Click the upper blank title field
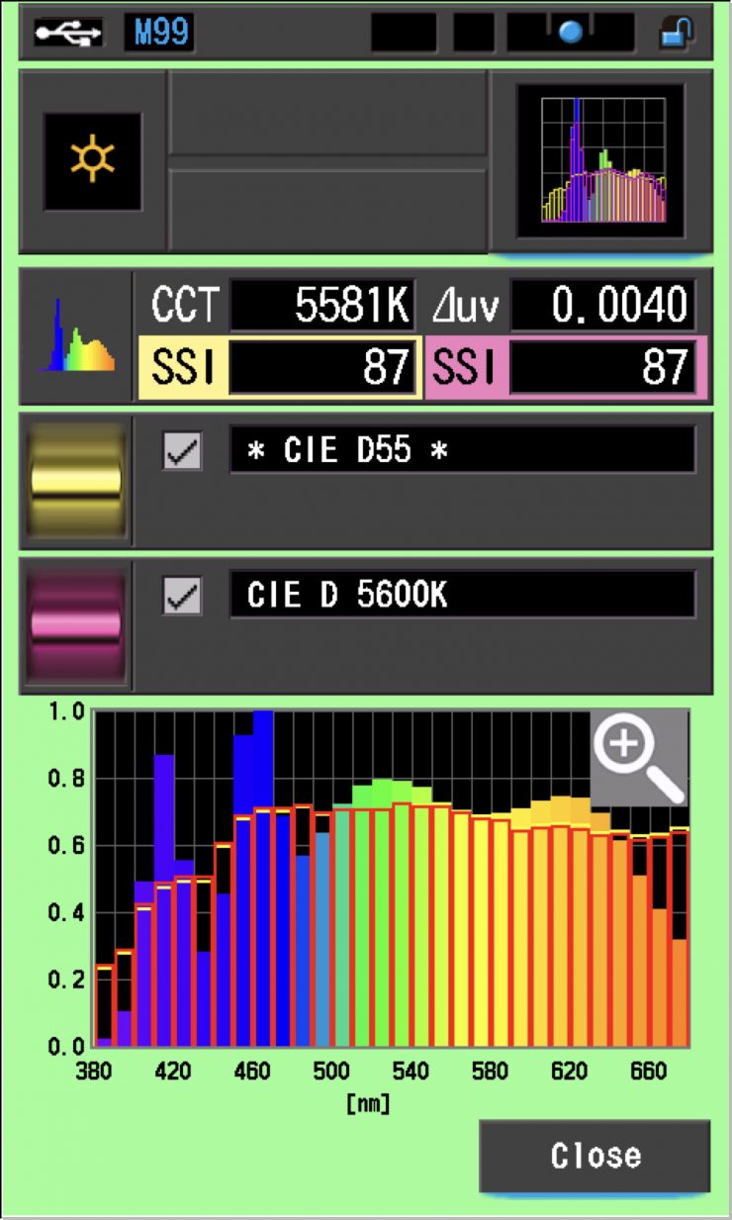 (328, 113)
